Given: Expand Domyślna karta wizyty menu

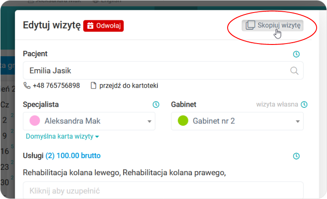Looking at the screenshot, I should click(x=62, y=137).
